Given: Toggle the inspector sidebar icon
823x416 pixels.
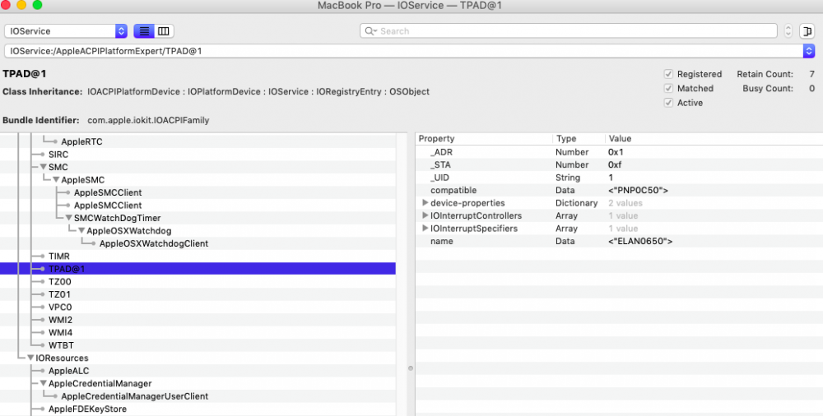Looking at the screenshot, I should [807, 31].
